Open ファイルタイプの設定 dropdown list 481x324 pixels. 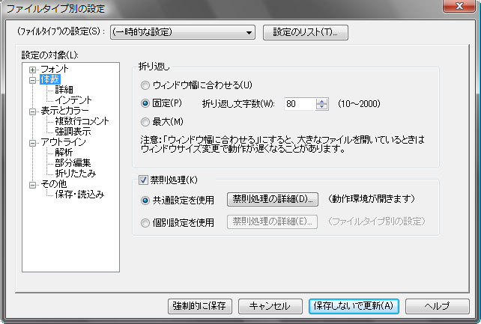coord(183,32)
